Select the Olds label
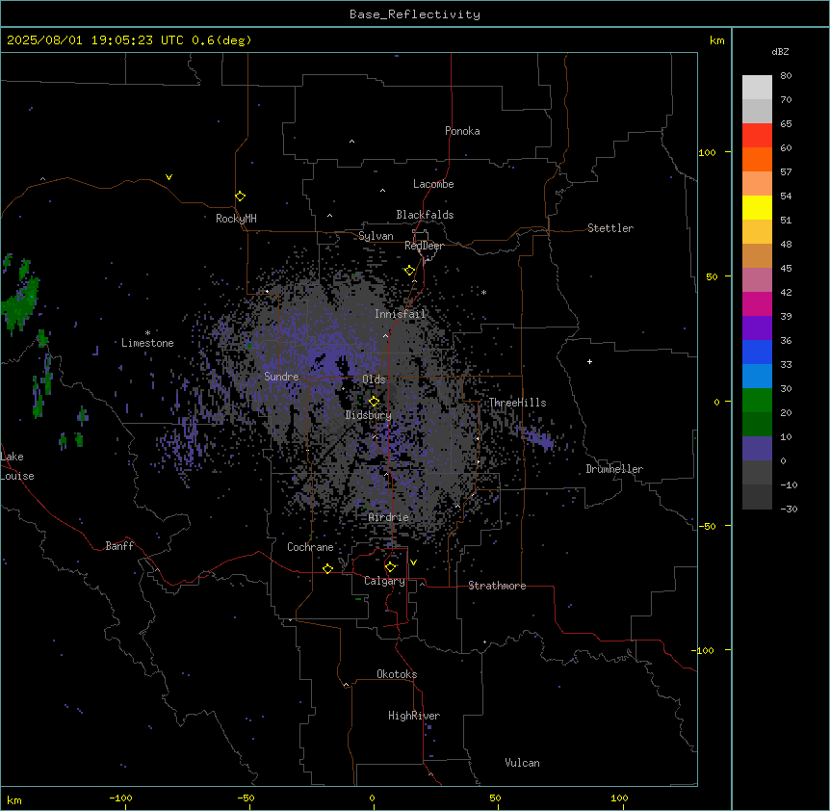830x811 pixels. click(x=374, y=379)
